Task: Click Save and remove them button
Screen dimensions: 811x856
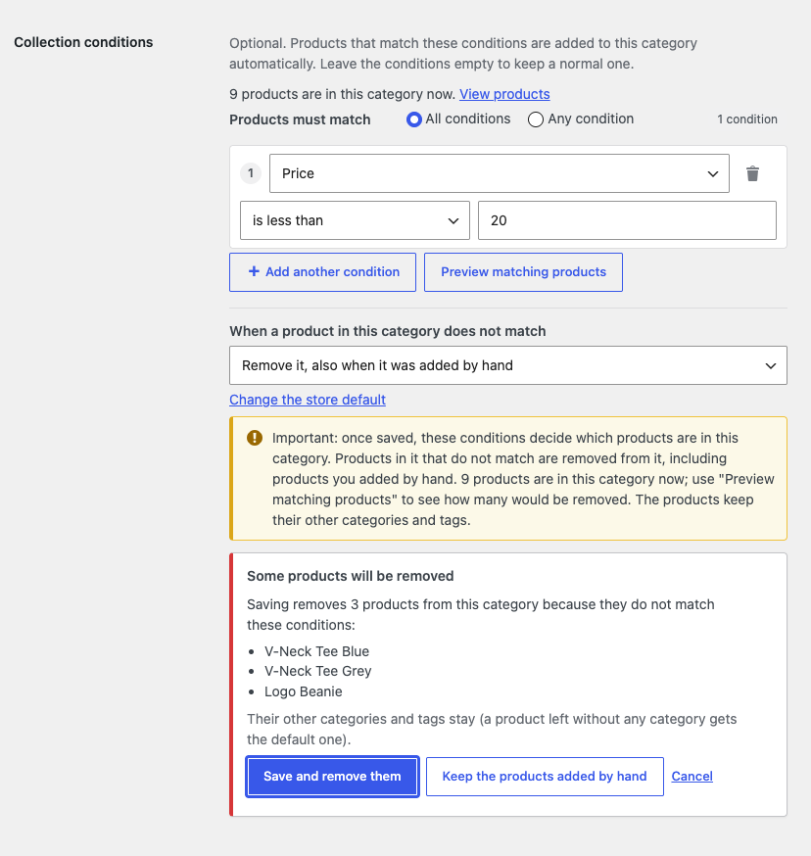Action: coord(333,777)
